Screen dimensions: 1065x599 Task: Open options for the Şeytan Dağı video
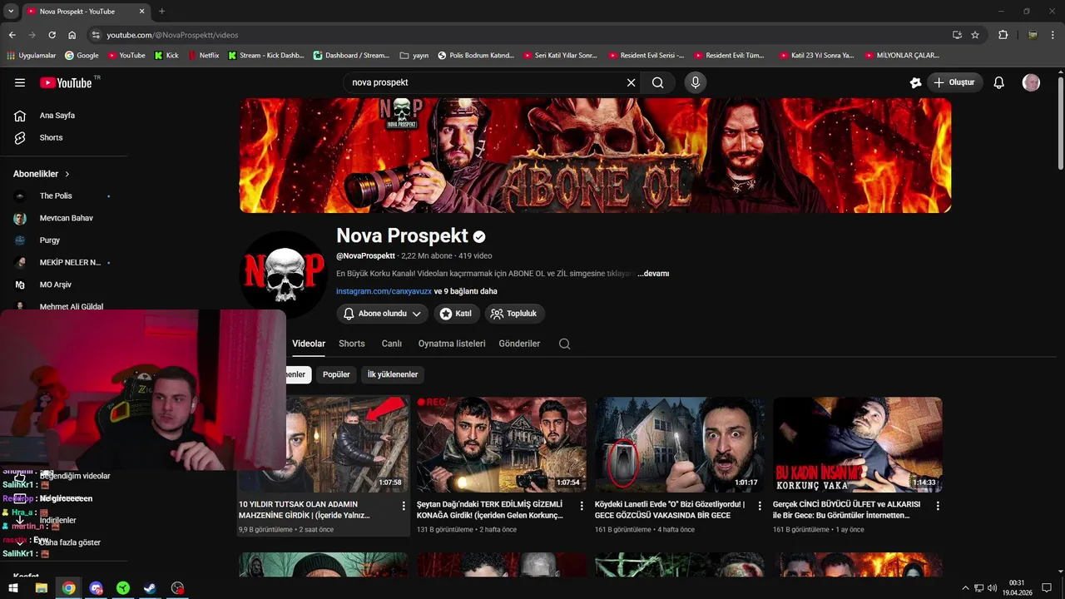(582, 506)
